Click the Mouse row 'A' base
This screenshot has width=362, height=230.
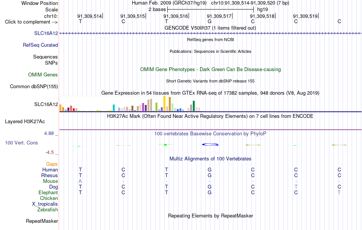80,181
